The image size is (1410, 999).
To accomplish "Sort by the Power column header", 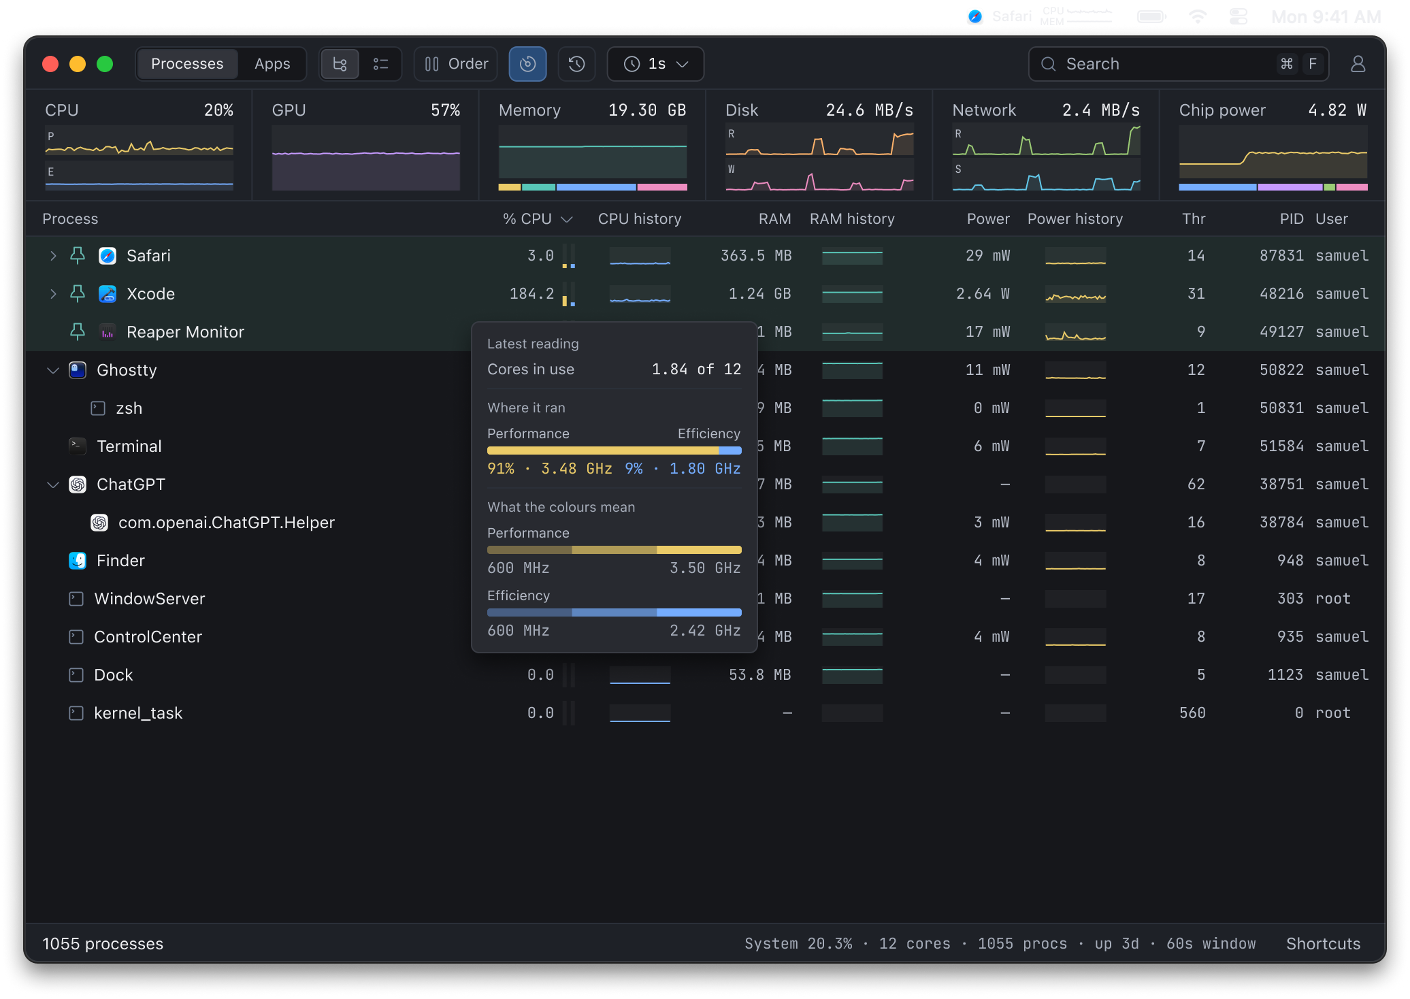I will pyautogui.click(x=988, y=219).
